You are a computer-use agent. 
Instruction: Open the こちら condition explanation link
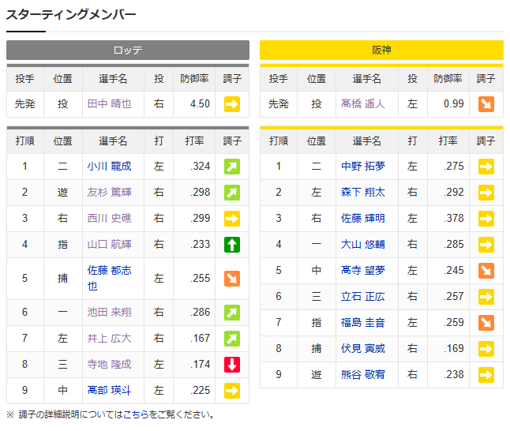(x=136, y=414)
